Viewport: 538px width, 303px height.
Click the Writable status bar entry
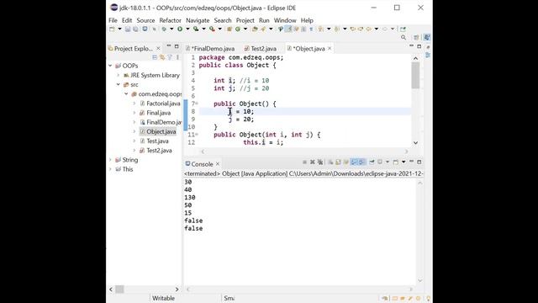coord(163,298)
